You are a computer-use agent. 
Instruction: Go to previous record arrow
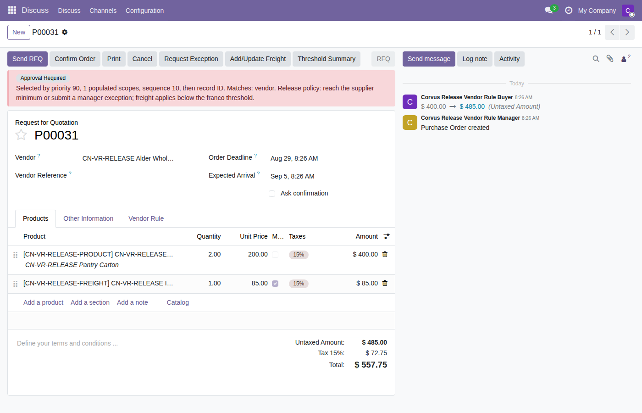pyautogui.click(x=612, y=32)
